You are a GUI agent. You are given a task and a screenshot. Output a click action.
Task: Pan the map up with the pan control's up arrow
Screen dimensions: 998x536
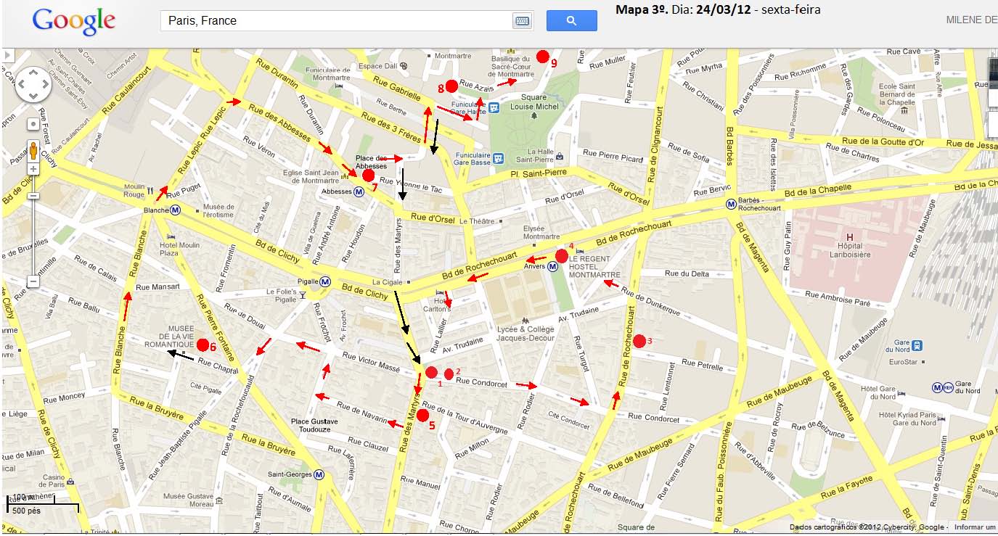coord(33,73)
